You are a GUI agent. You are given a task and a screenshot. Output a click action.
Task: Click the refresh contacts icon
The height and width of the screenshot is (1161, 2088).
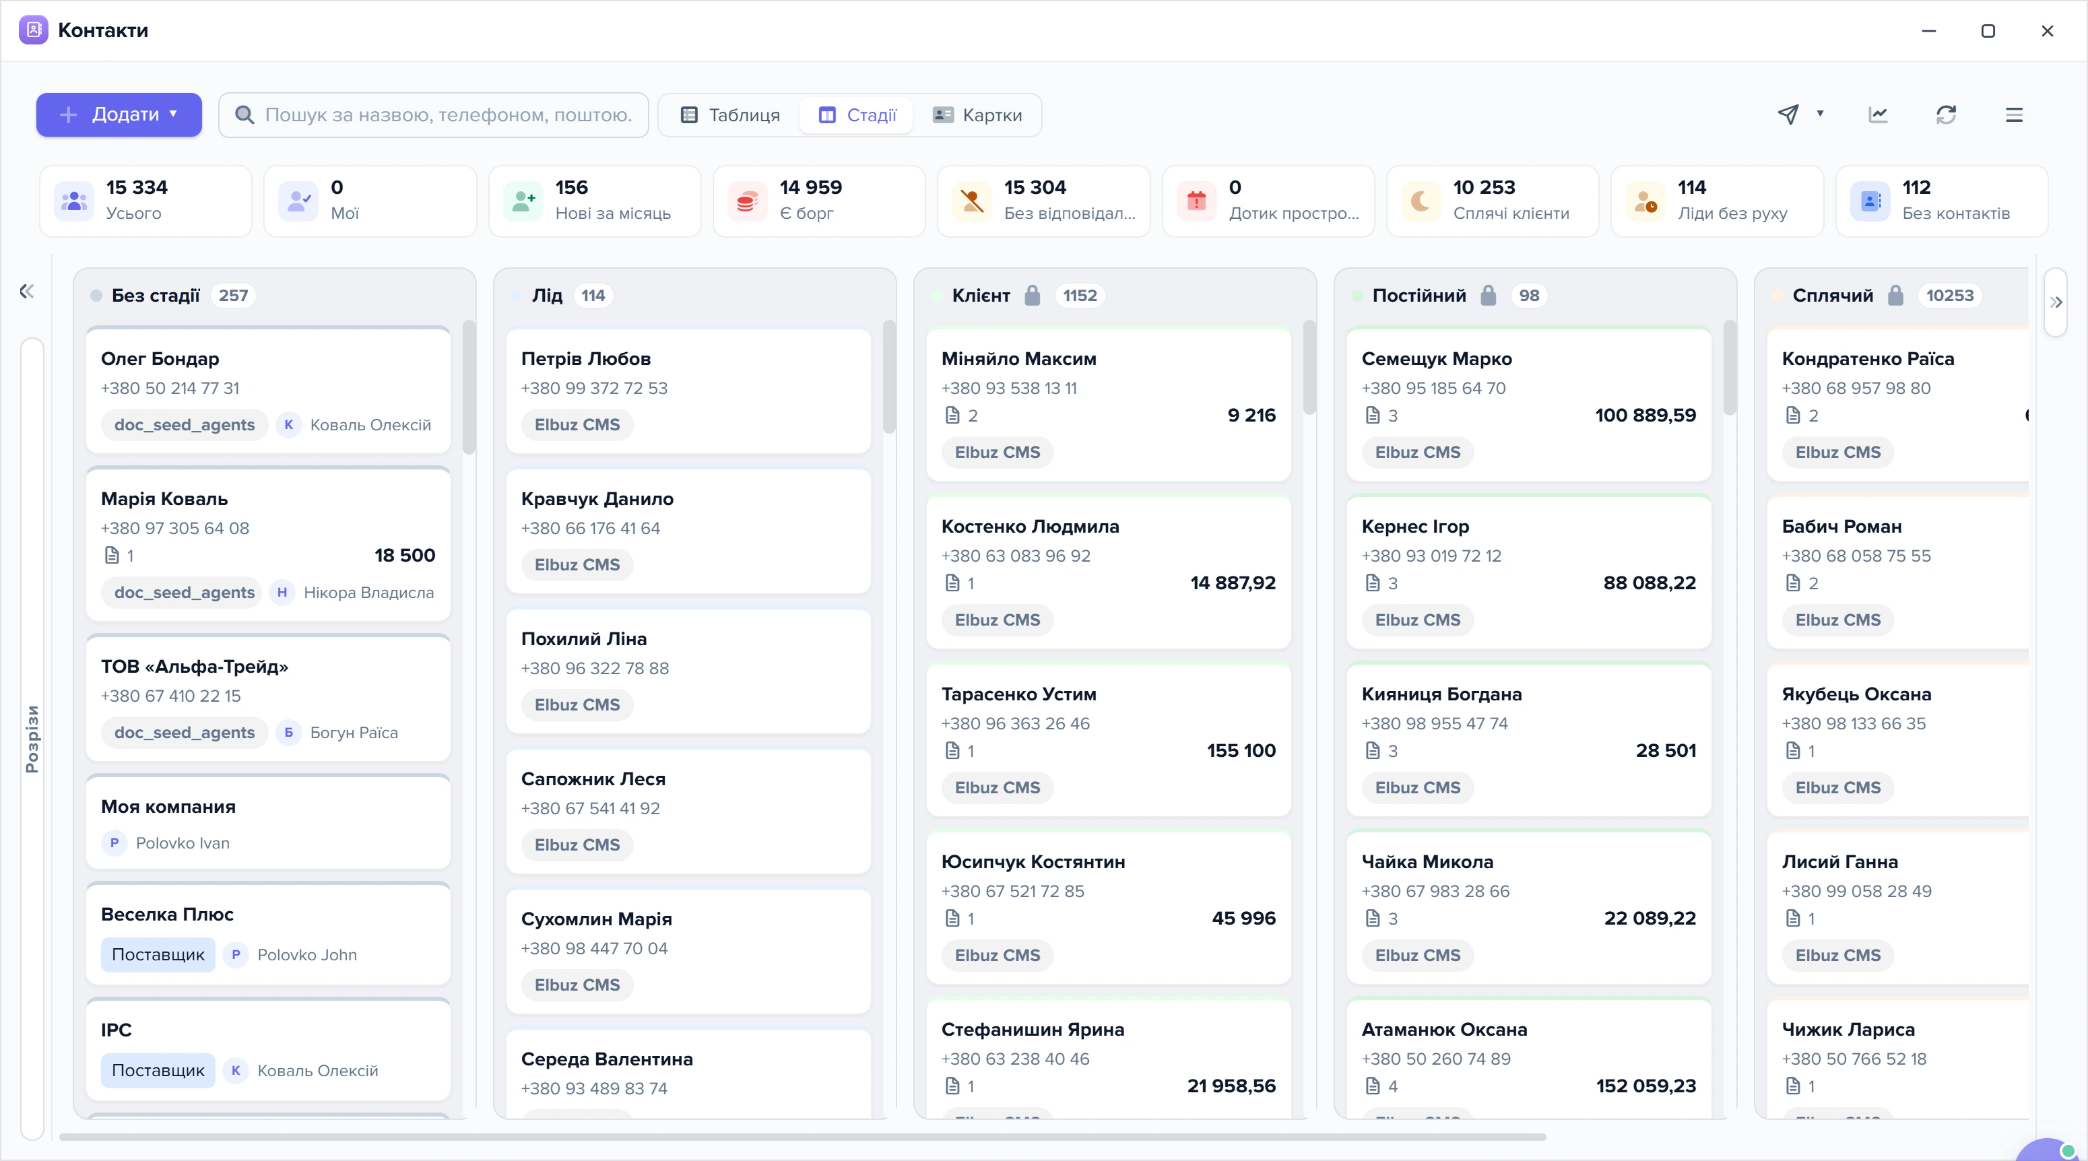coord(1946,114)
